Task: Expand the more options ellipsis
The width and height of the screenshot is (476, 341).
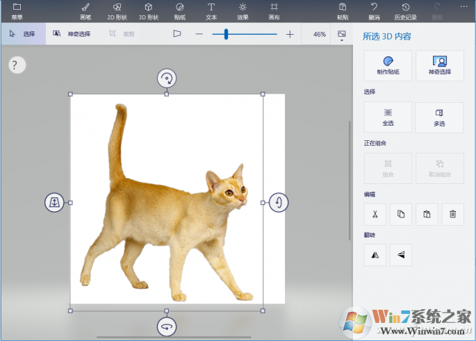Action: click(463, 7)
